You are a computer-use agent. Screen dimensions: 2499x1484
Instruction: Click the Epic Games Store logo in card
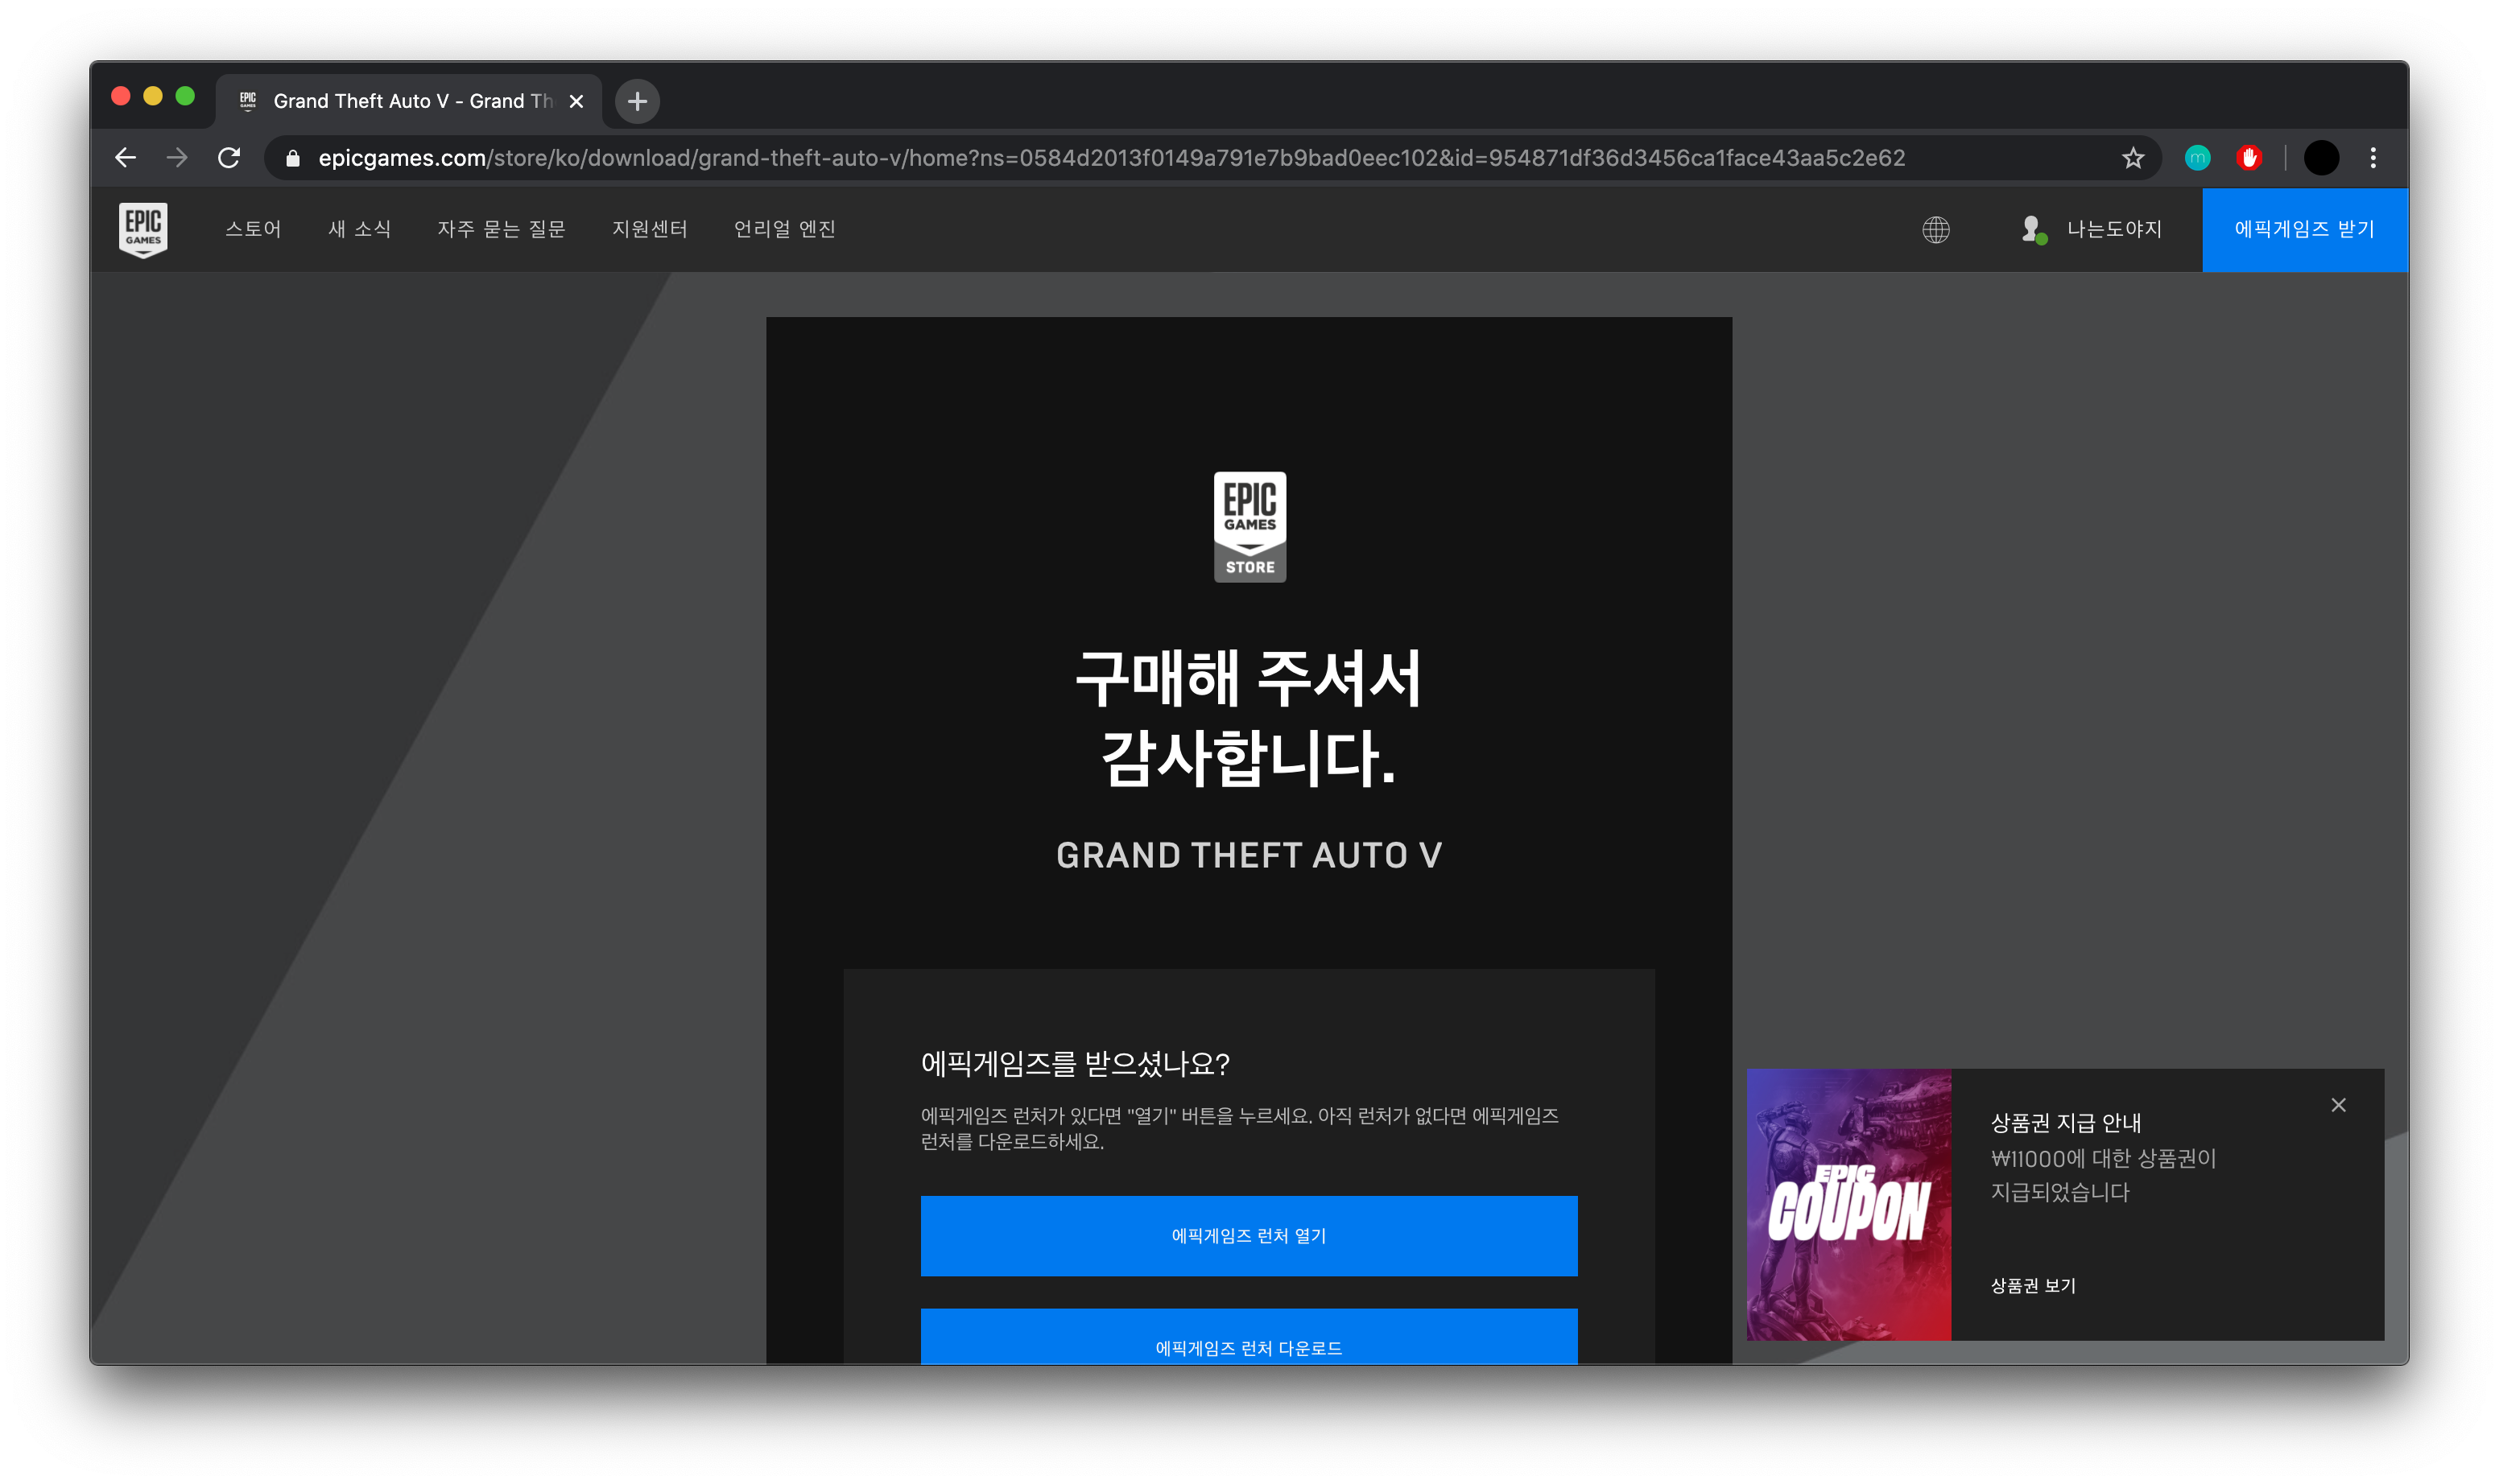pos(1249,527)
